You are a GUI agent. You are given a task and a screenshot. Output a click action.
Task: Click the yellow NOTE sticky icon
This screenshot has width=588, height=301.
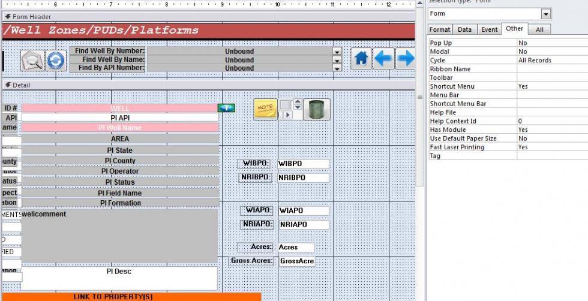[x=265, y=109]
